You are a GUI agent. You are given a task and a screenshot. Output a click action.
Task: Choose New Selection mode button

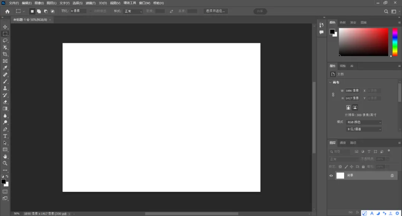pos(32,11)
